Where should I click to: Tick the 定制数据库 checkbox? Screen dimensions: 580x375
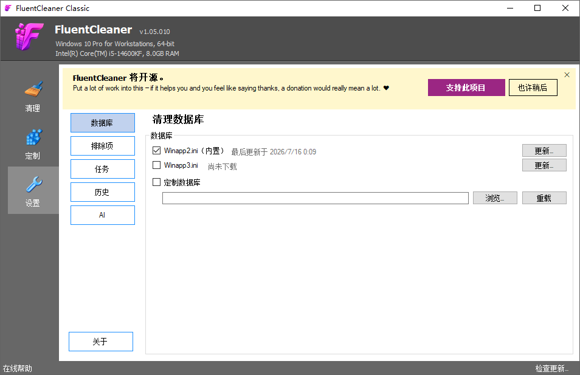(x=156, y=182)
